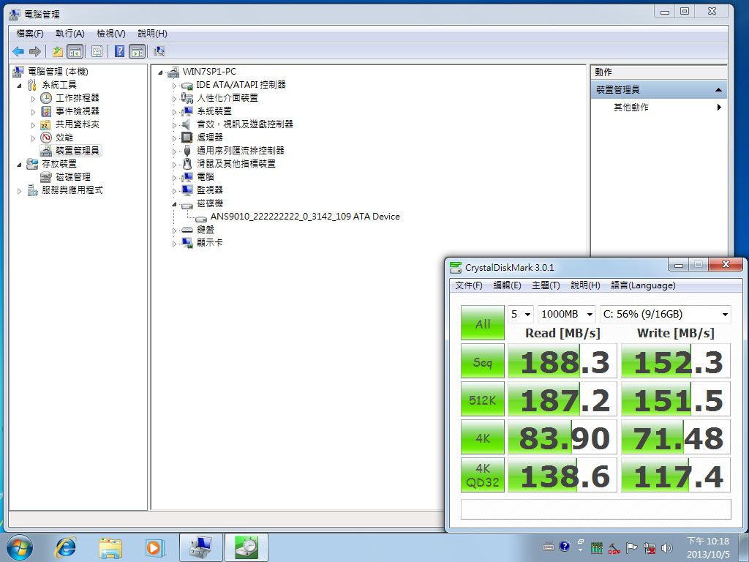
Task: Click the comment box in CrystalDiskMark
Action: pos(595,509)
